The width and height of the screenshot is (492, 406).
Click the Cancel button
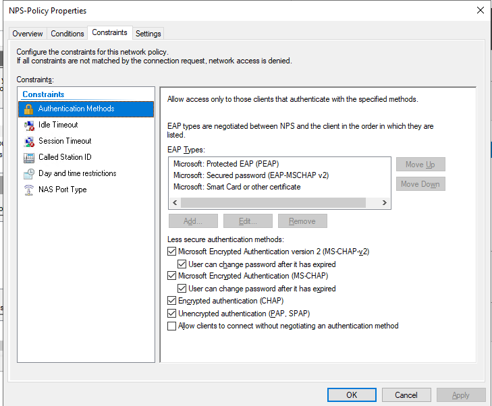(406, 395)
